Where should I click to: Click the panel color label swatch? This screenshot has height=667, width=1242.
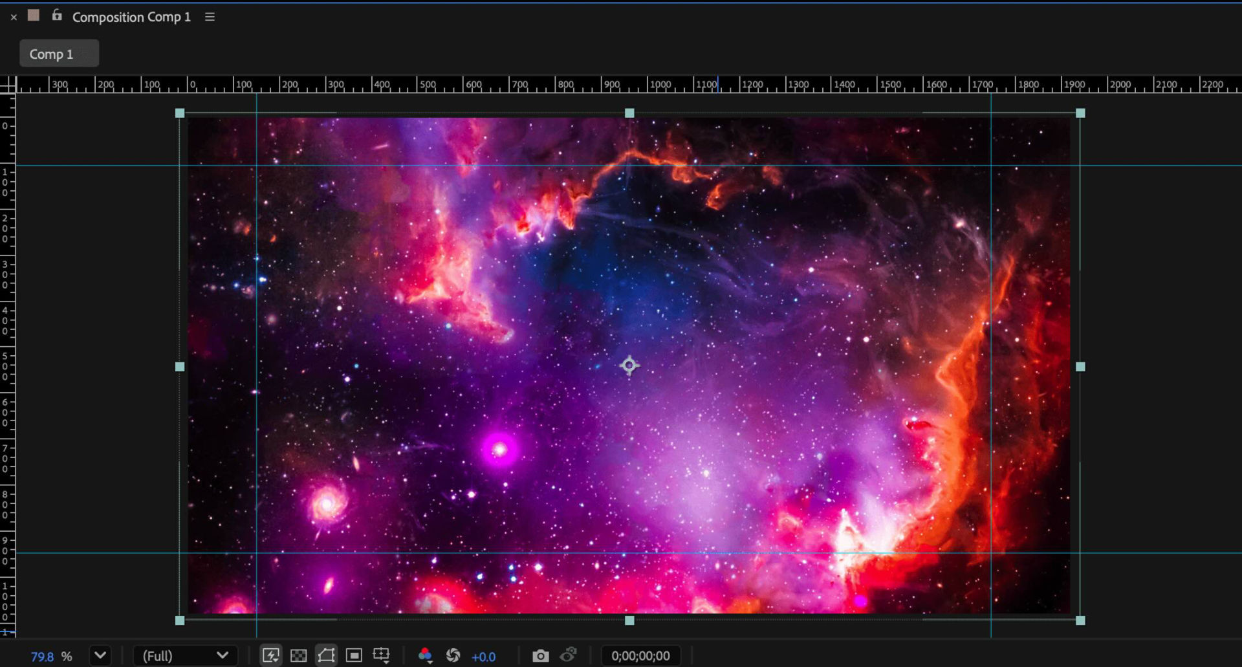point(34,16)
